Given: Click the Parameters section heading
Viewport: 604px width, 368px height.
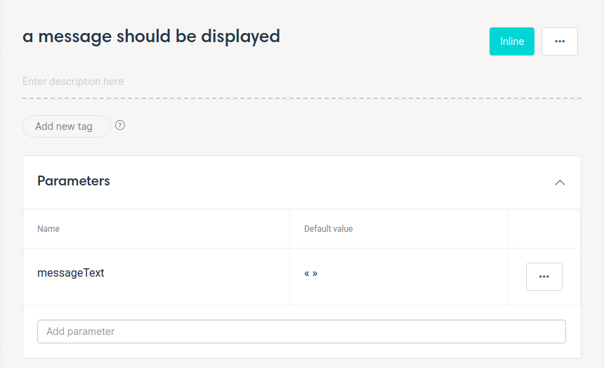Looking at the screenshot, I should 74,180.
